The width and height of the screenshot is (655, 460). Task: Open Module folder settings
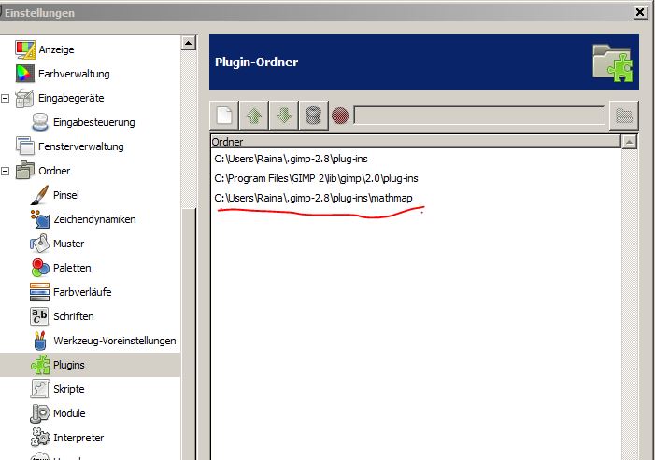pos(69,413)
